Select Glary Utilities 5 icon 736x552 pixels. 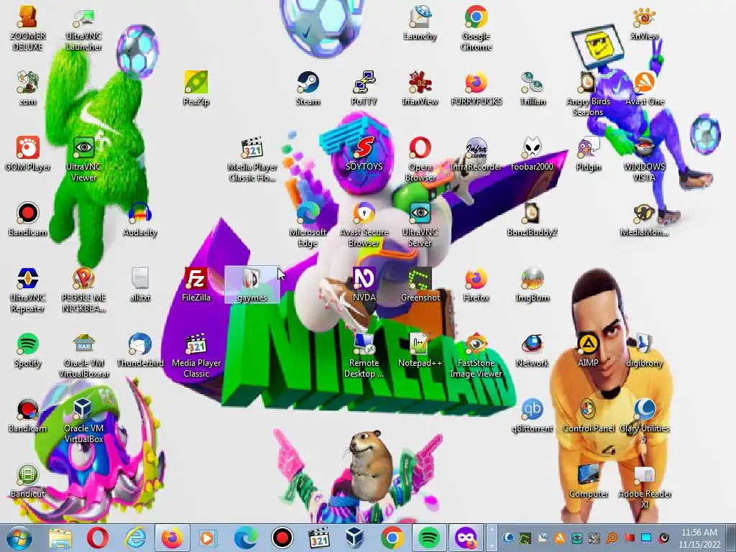(644, 420)
